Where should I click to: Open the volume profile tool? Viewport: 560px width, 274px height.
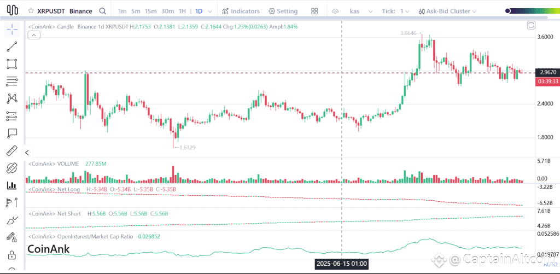12,202
